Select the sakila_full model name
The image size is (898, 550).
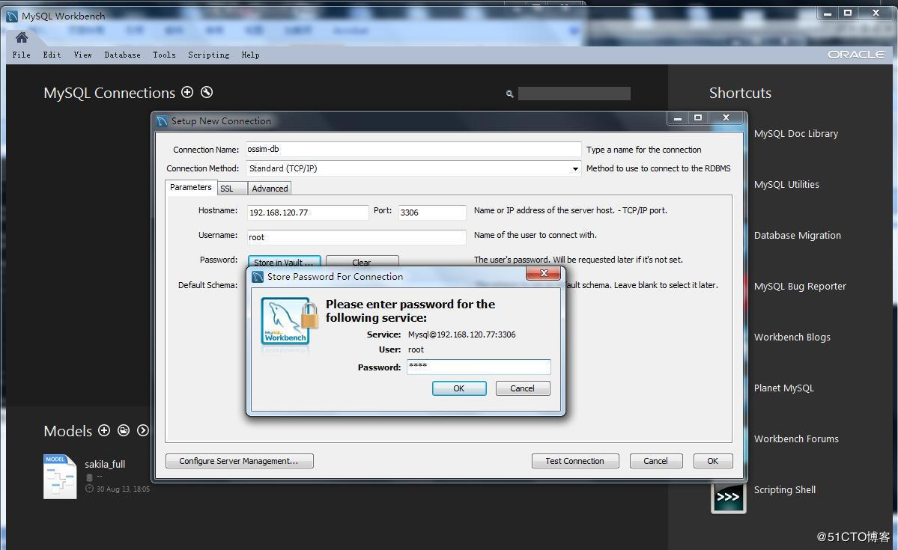point(105,464)
